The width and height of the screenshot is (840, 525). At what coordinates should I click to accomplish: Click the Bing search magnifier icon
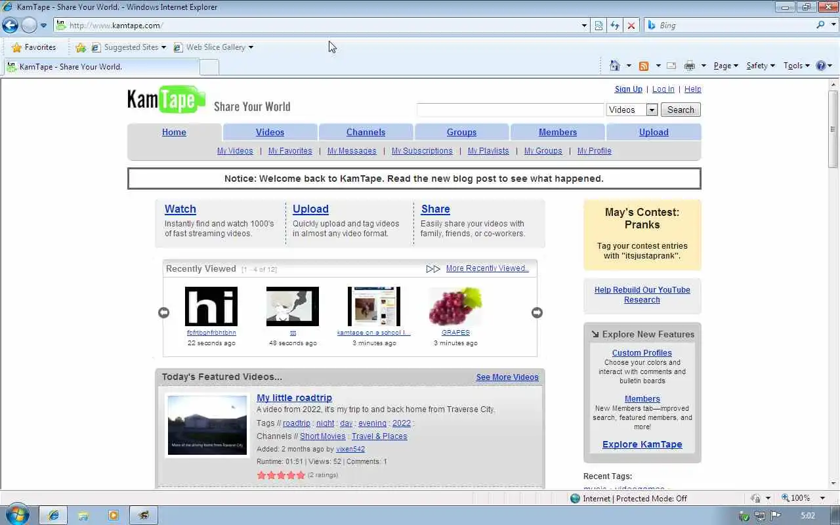pos(820,25)
